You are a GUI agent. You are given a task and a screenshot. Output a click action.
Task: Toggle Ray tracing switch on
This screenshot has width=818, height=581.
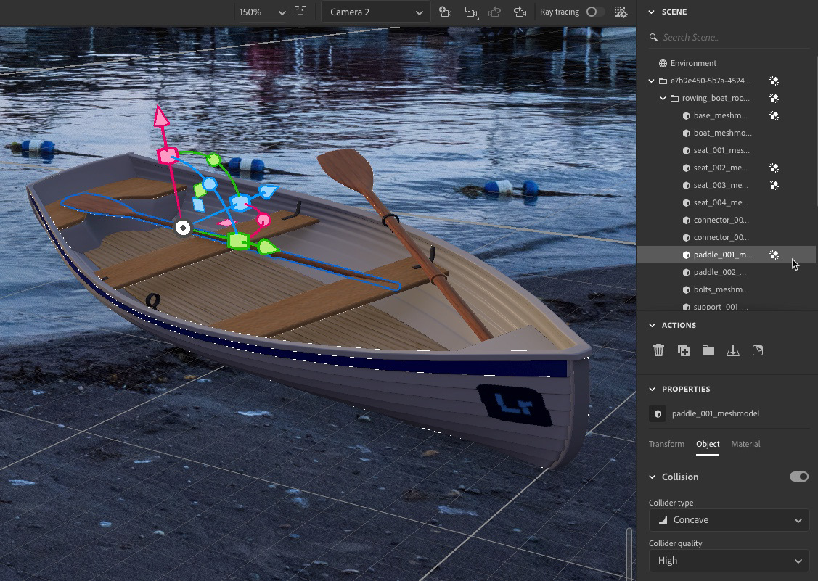point(594,12)
